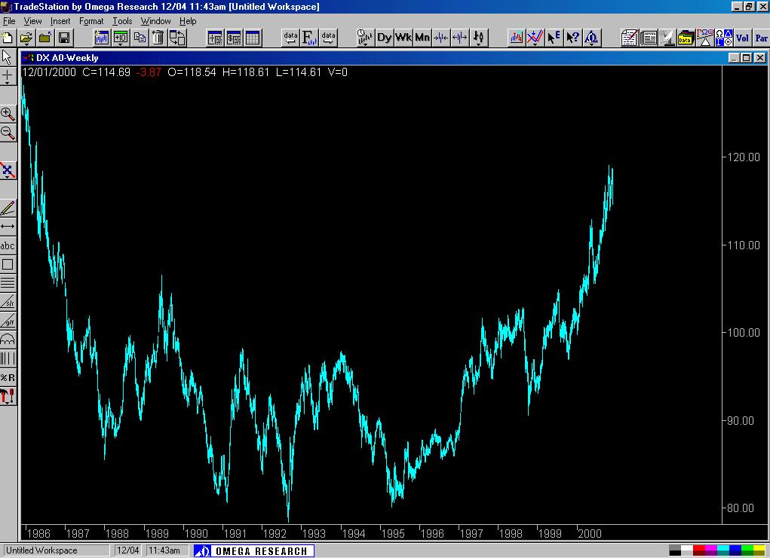Select the rectangle drawing tool
Screen dimensions: 770x558
pyautogui.click(x=8, y=264)
